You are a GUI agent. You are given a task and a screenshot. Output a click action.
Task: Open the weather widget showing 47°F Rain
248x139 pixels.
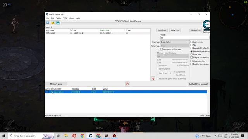(x=203, y=136)
